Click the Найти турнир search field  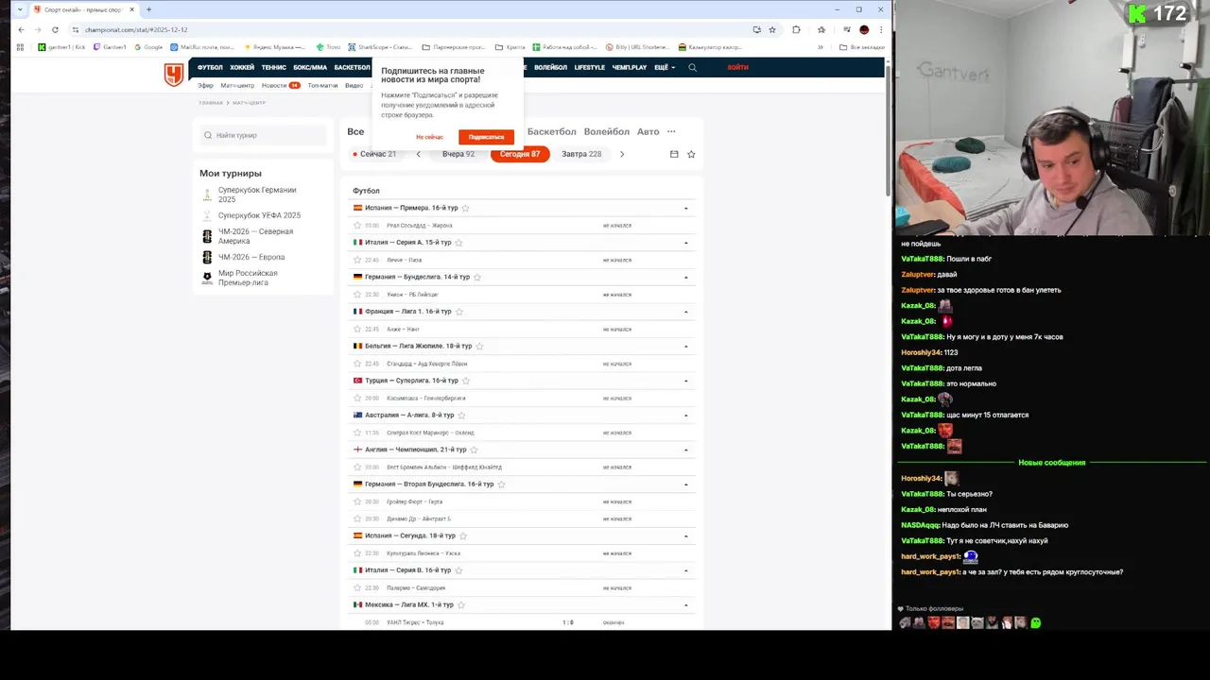pyautogui.click(x=264, y=135)
